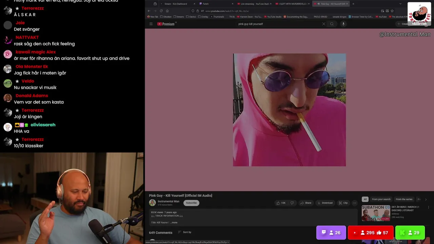The height and width of the screenshot is (244, 434).
Task: Click the address bar URL
Action: pyautogui.click(x=227, y=11)
